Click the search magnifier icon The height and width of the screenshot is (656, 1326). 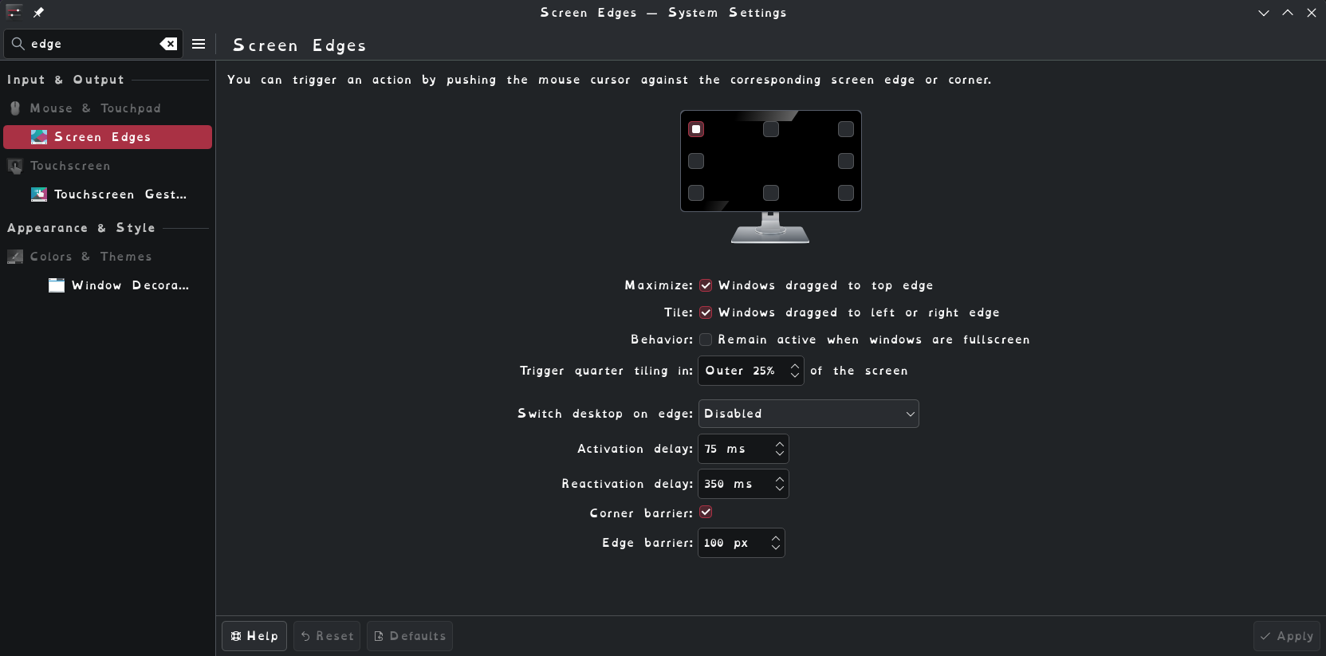pyautogui.click(x=18, y=44)
